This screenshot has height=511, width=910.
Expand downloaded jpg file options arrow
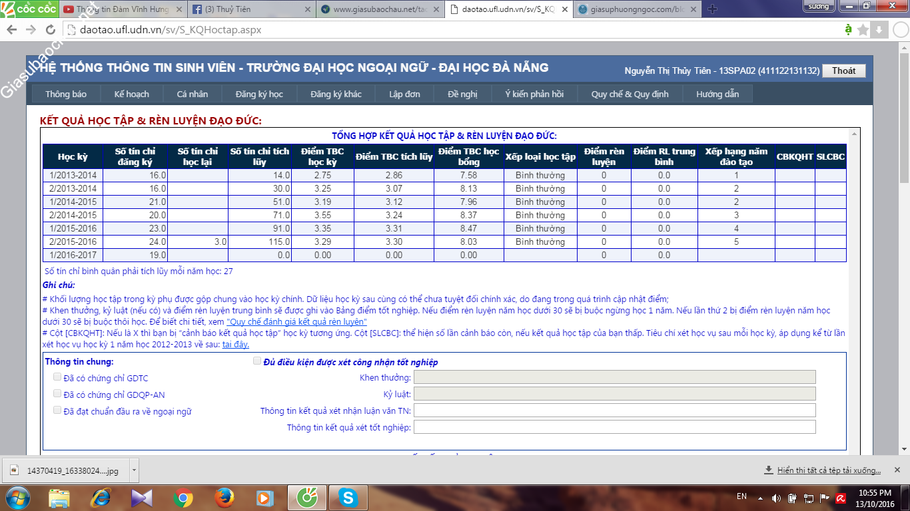134,470
